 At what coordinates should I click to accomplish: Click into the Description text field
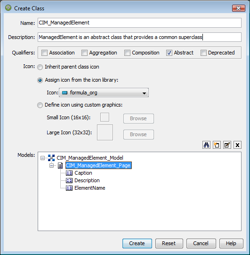(139, 37)
